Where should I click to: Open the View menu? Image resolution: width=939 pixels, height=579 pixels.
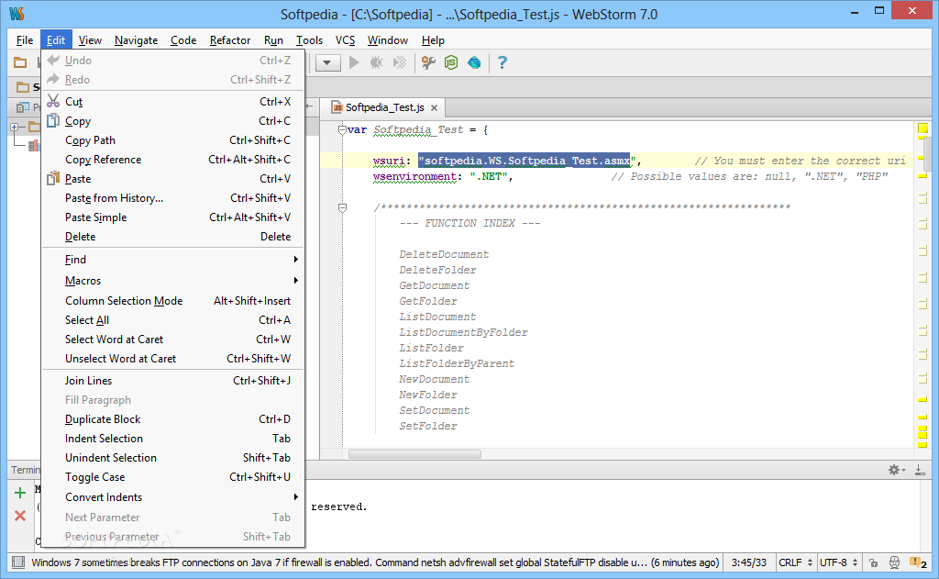(x=90, y=40)
